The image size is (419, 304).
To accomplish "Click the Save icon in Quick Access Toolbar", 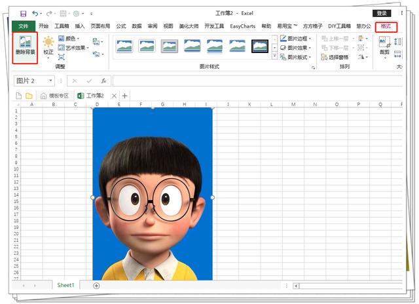I will (x=24, y=13).
